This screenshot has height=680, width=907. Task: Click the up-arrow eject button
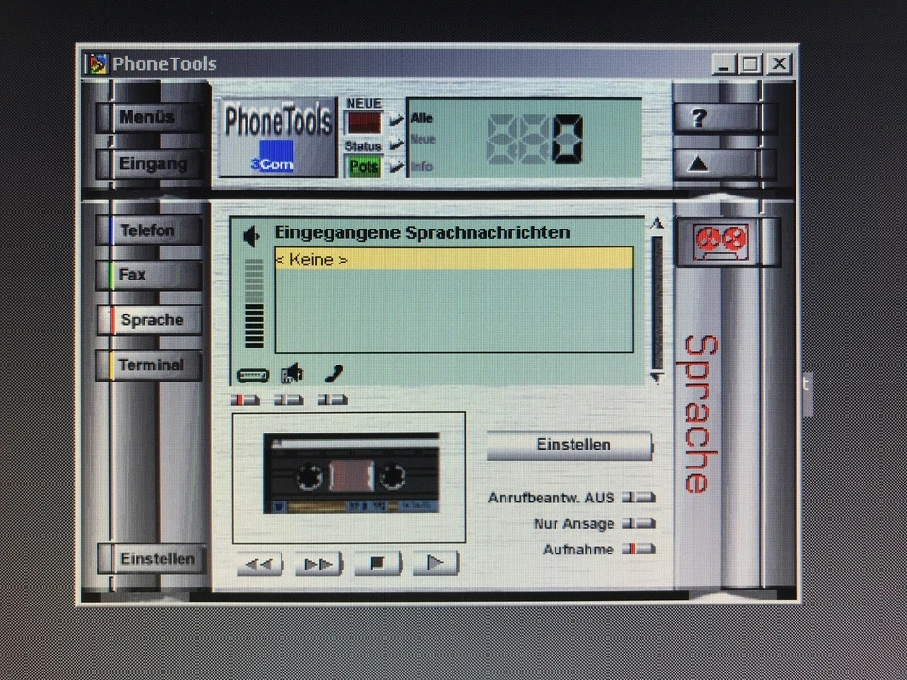tap(716, 164)
